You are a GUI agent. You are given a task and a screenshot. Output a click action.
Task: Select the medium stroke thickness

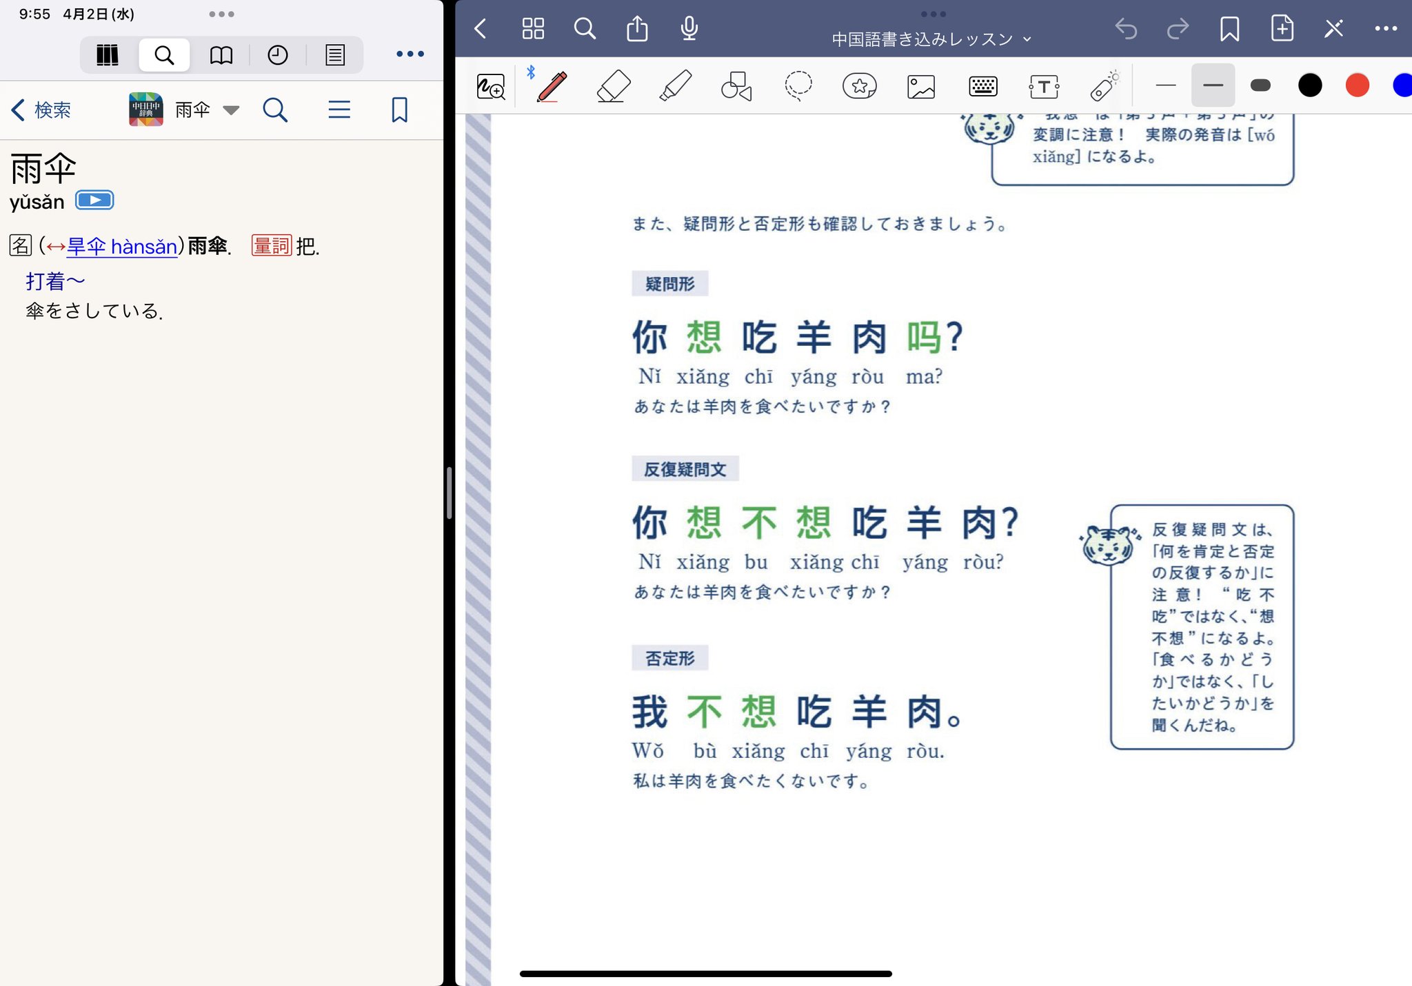coord(1213,85)
